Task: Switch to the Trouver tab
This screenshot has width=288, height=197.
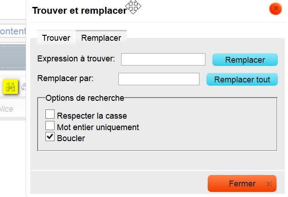Action: 56,38
